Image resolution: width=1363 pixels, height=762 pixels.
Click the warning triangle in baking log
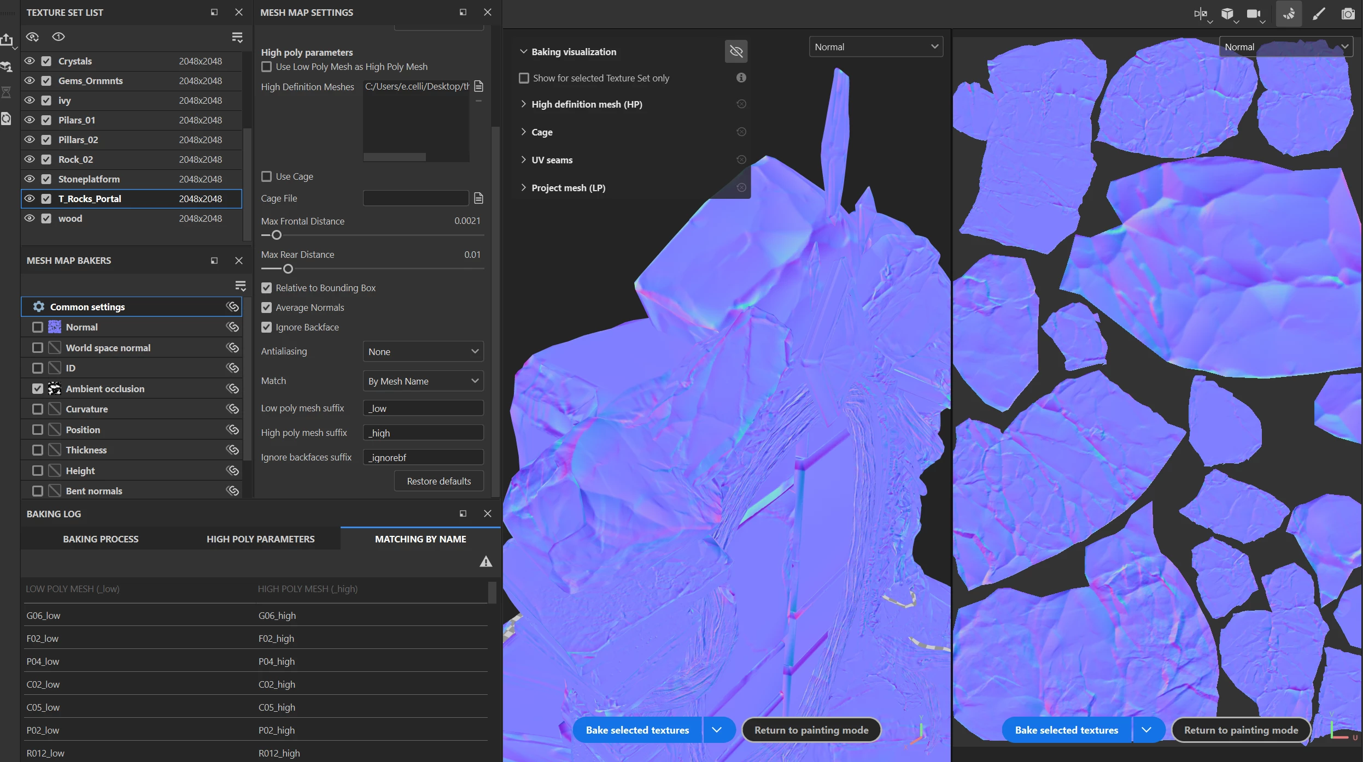pyautogui.click(x=485, y=562)
